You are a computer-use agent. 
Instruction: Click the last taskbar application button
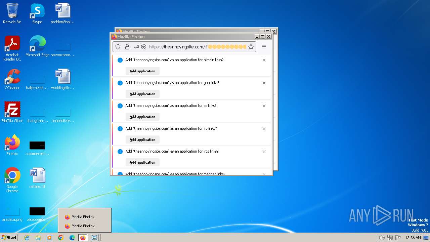coord(94,238)
